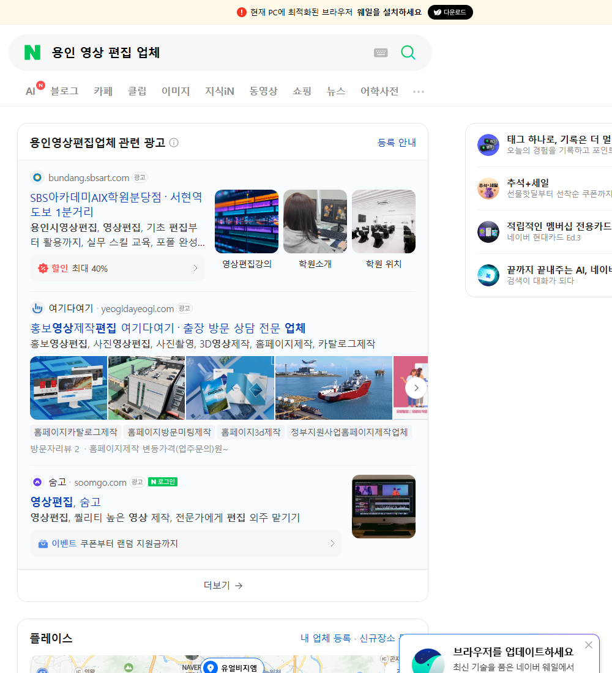This screenshot has height=673, width=612.
Task: Click 추석+세일 sidebar headline
Action: pos(528,183)
